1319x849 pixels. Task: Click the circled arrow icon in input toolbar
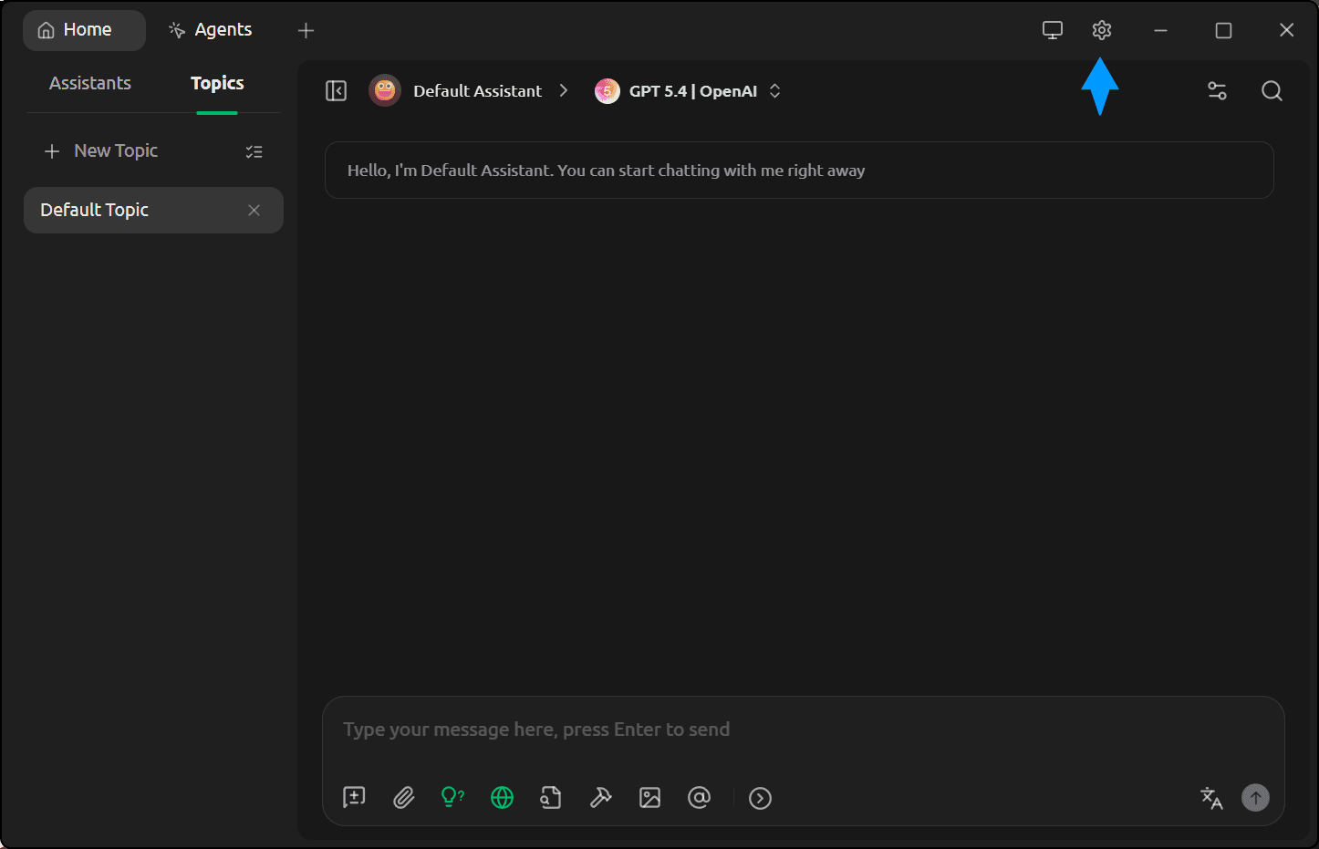[x=760, y=798]
